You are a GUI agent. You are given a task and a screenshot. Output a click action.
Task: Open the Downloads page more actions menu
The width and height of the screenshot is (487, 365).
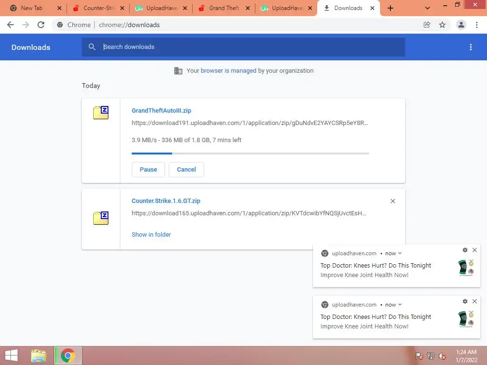(471, 47)
